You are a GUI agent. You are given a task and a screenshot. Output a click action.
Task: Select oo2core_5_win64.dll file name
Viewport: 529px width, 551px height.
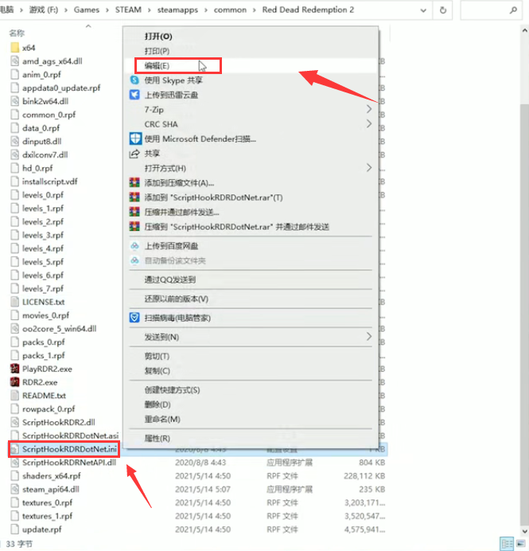[59, 329]
